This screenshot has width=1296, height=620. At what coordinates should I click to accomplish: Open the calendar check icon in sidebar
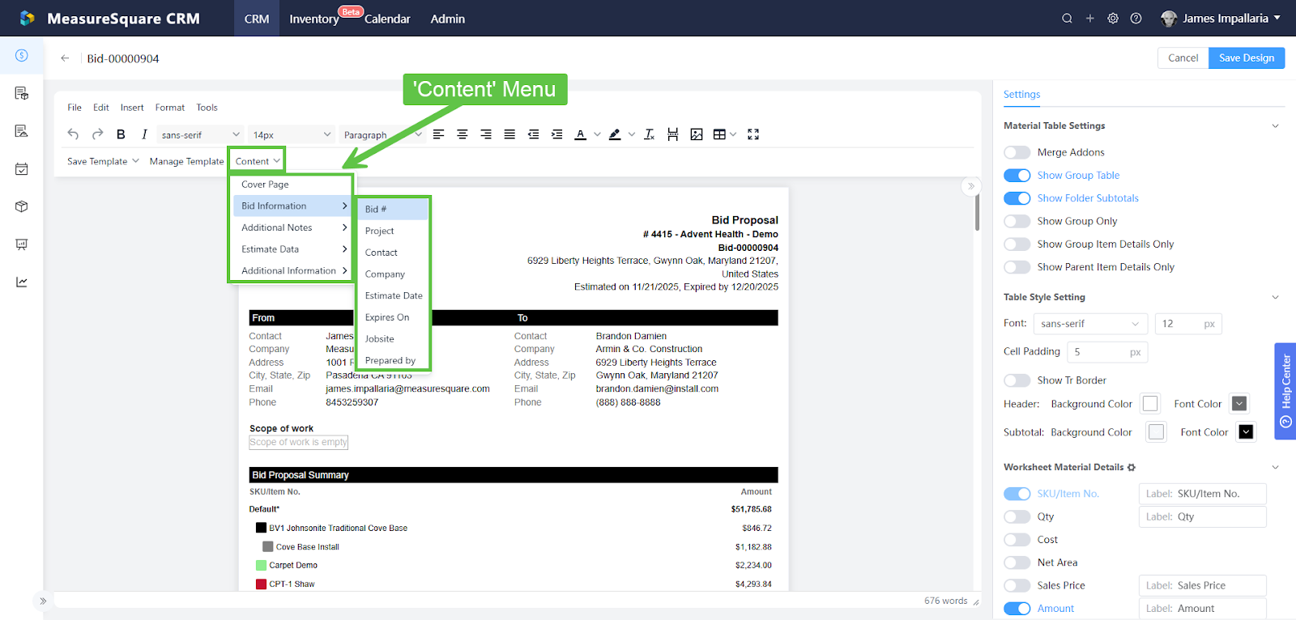click(x=22, y=169)
